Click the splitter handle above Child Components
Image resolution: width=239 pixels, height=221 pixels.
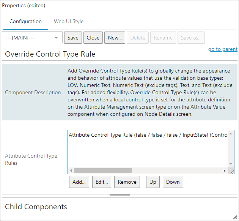pos(120,196)
